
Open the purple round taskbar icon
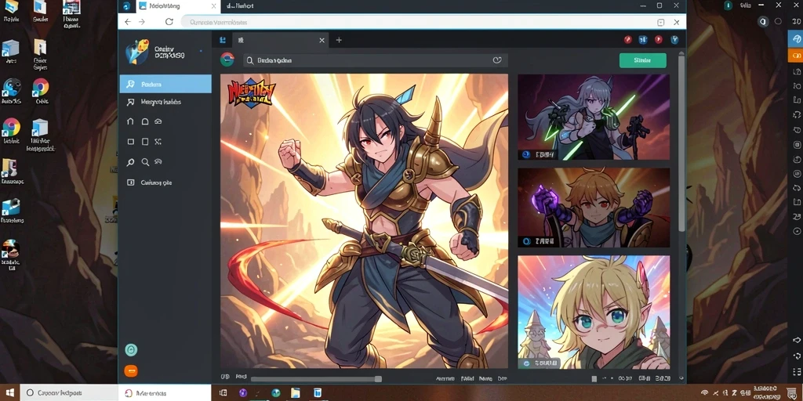pos(243,393)
